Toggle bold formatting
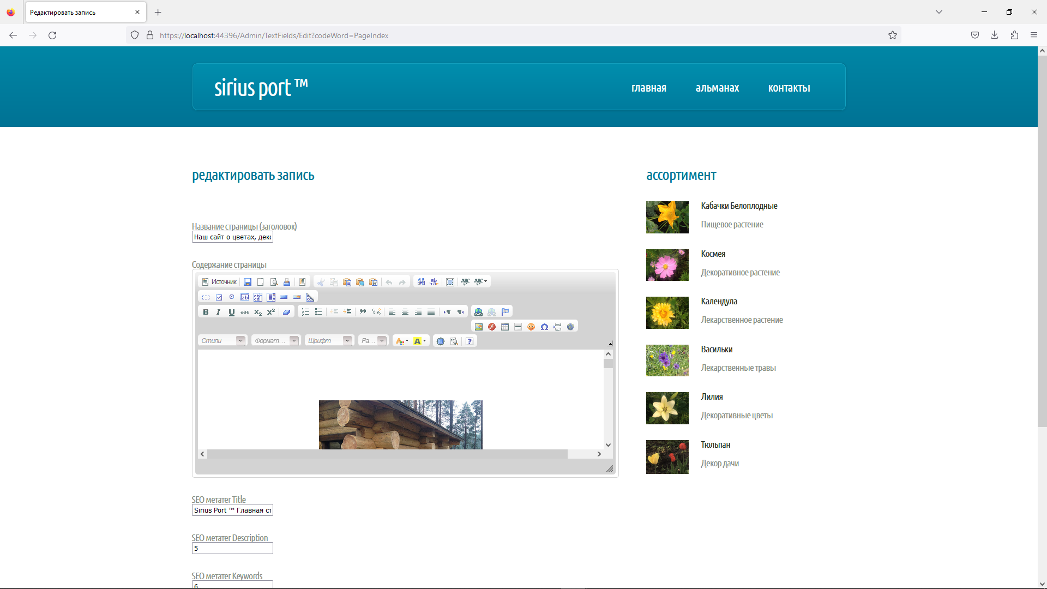Image resolution: width=1047 pixels, height=589 pixels. pos(206,312)
